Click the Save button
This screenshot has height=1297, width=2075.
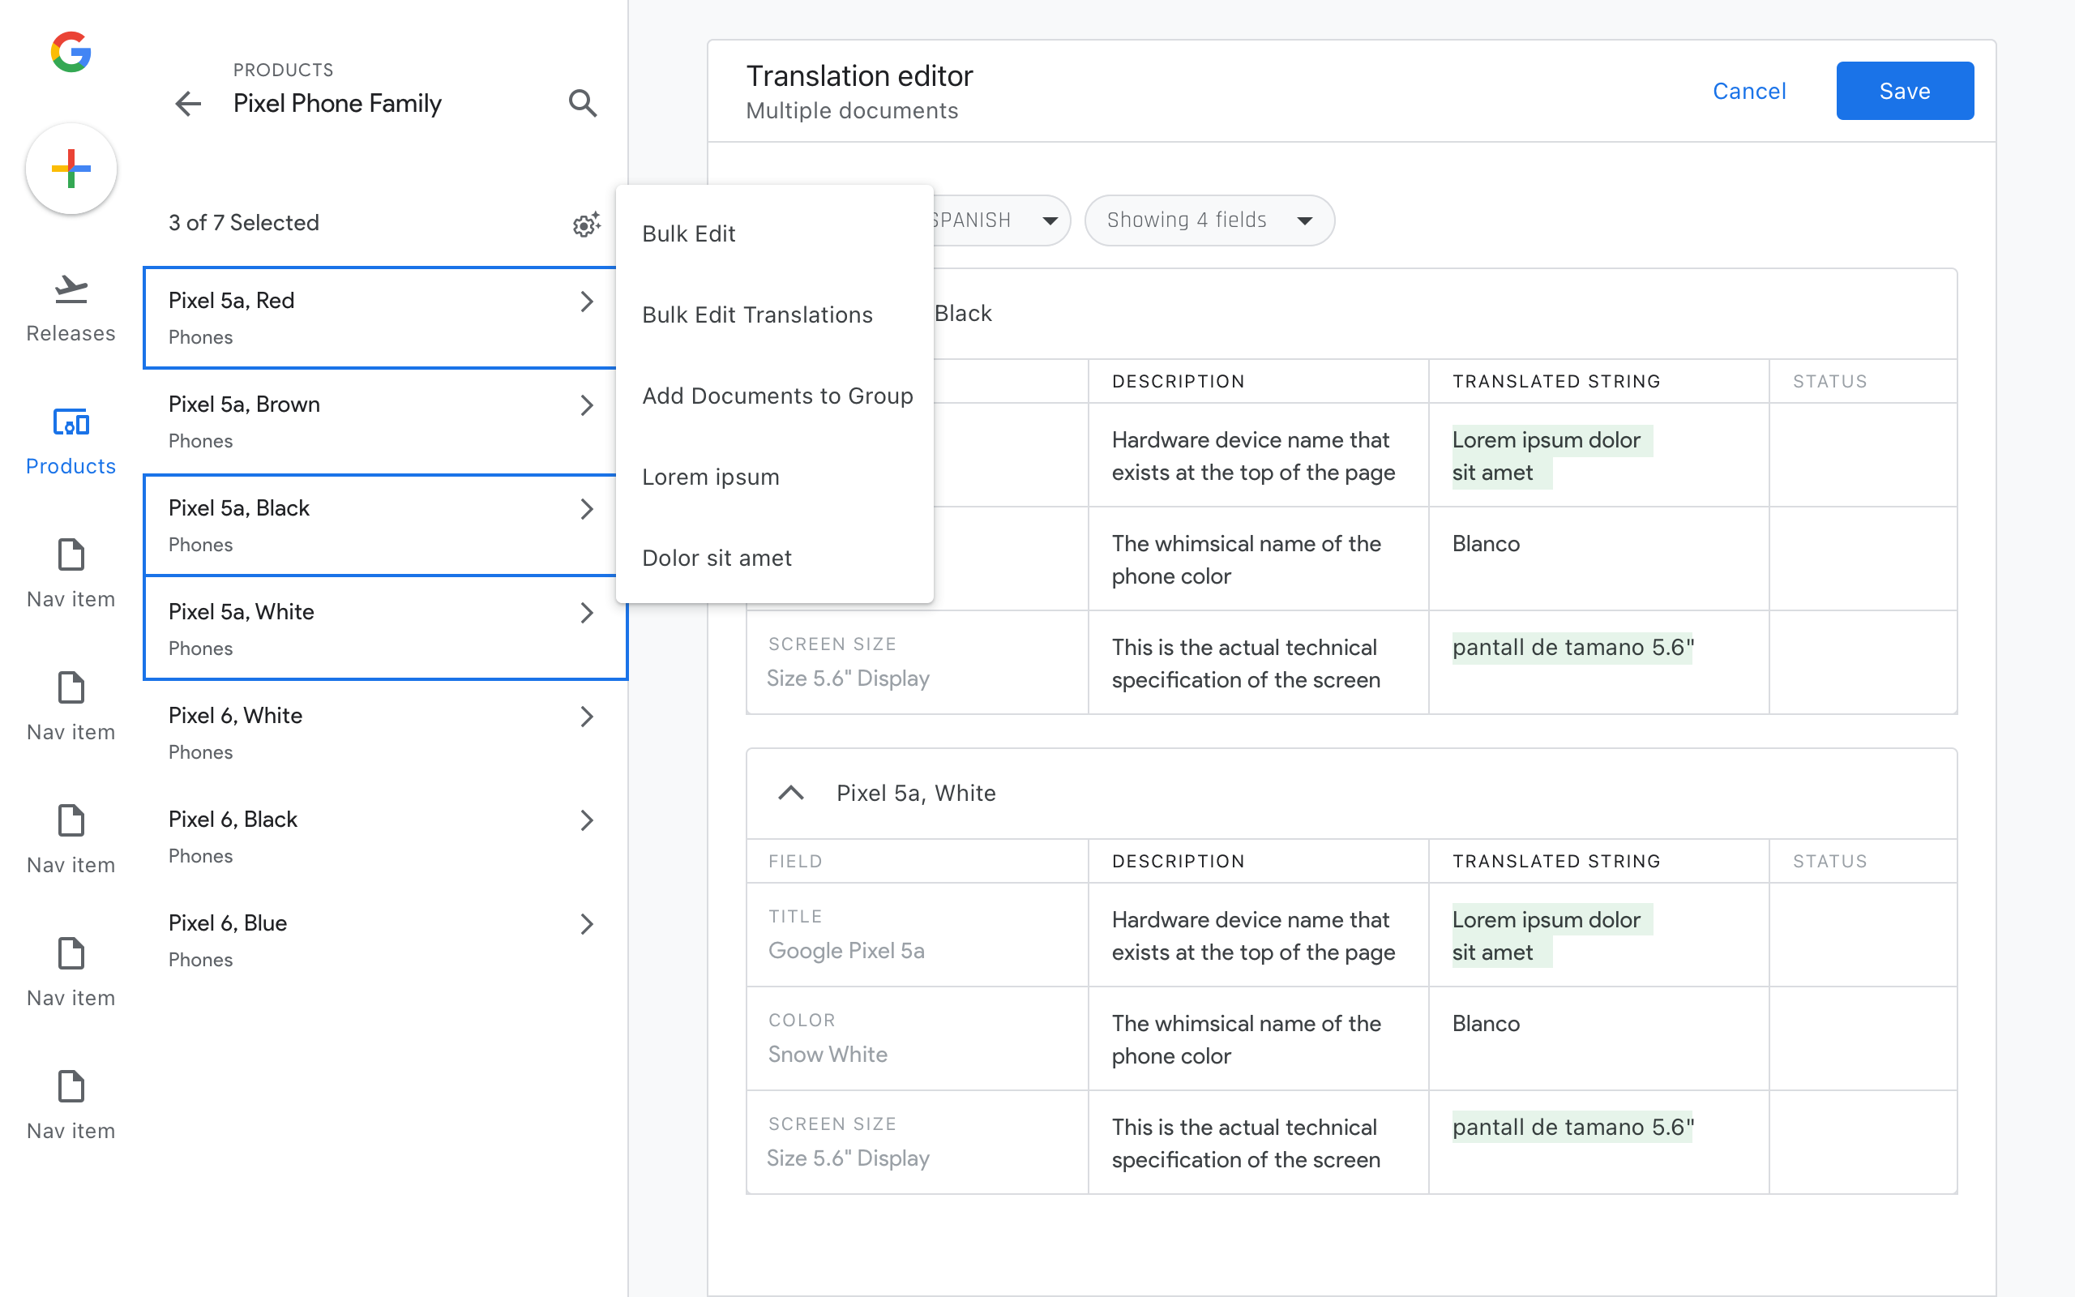(1904, 91)
